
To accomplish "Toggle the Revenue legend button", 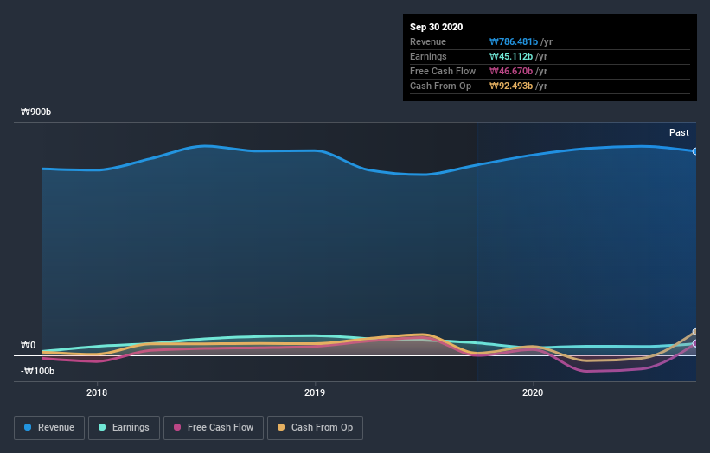I will click(49, 428).
